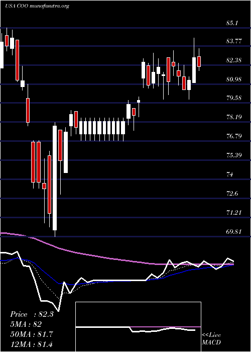Click the last red candlestick at the far right
Viewport: 251px width, 352px height.
click(x=199, y=61)
